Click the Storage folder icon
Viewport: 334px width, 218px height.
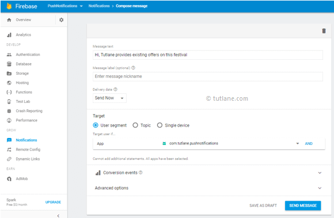click(x=9, y=74)
